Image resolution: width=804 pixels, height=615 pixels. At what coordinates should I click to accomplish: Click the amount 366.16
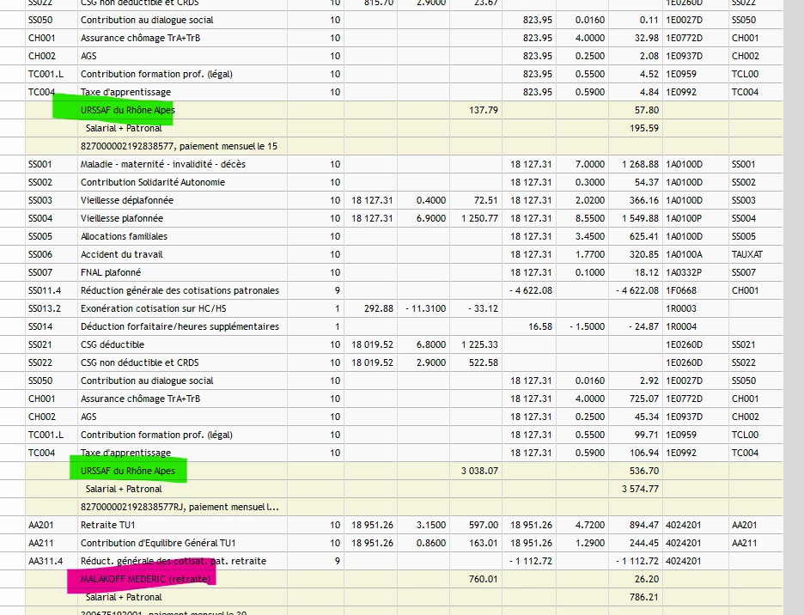644,200
